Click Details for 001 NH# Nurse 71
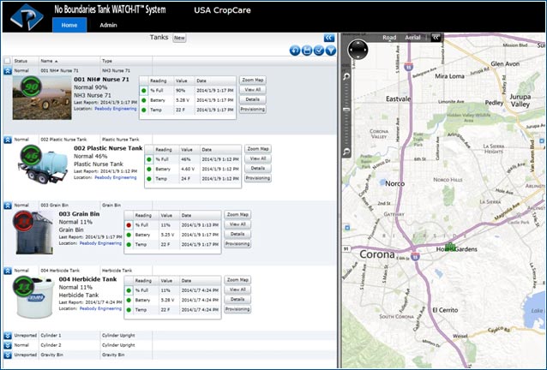 click(x=253, y=99)
